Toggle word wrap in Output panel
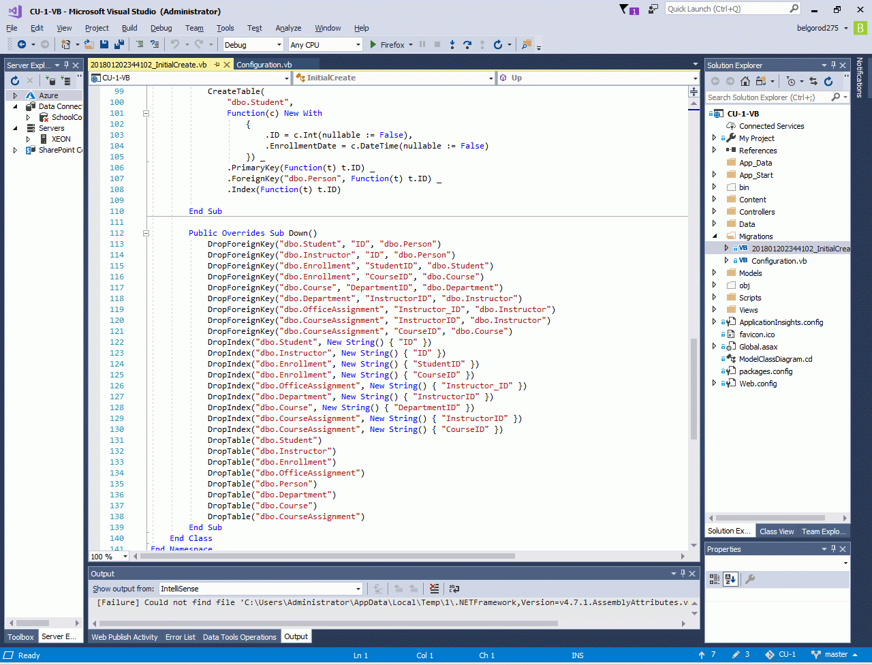This screenshot has height=665, width=872. (454, 589)
